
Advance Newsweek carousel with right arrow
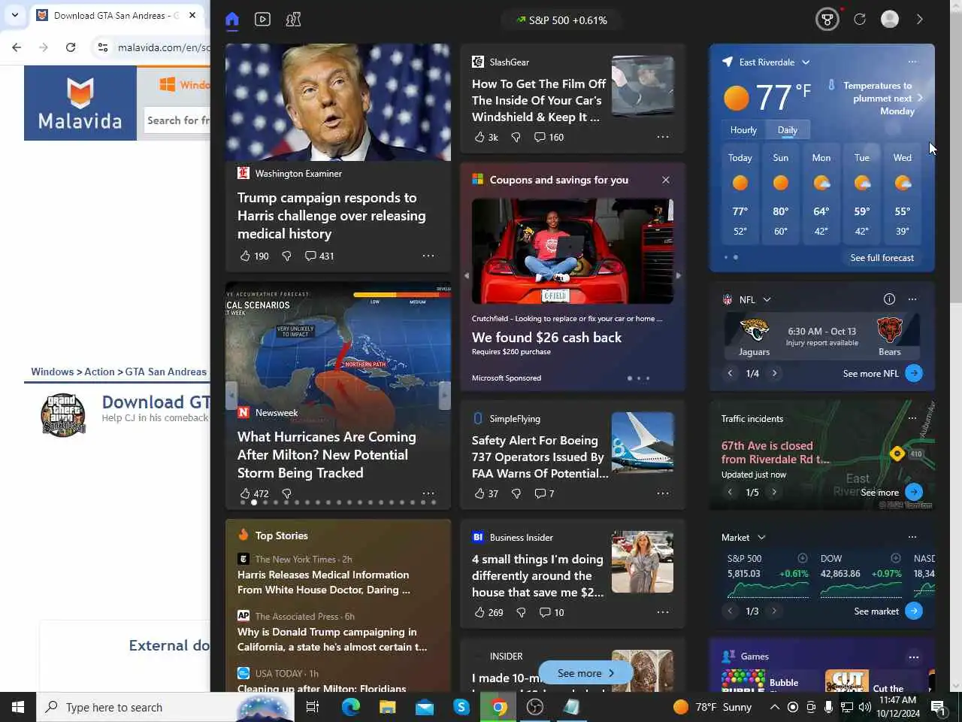444,394
